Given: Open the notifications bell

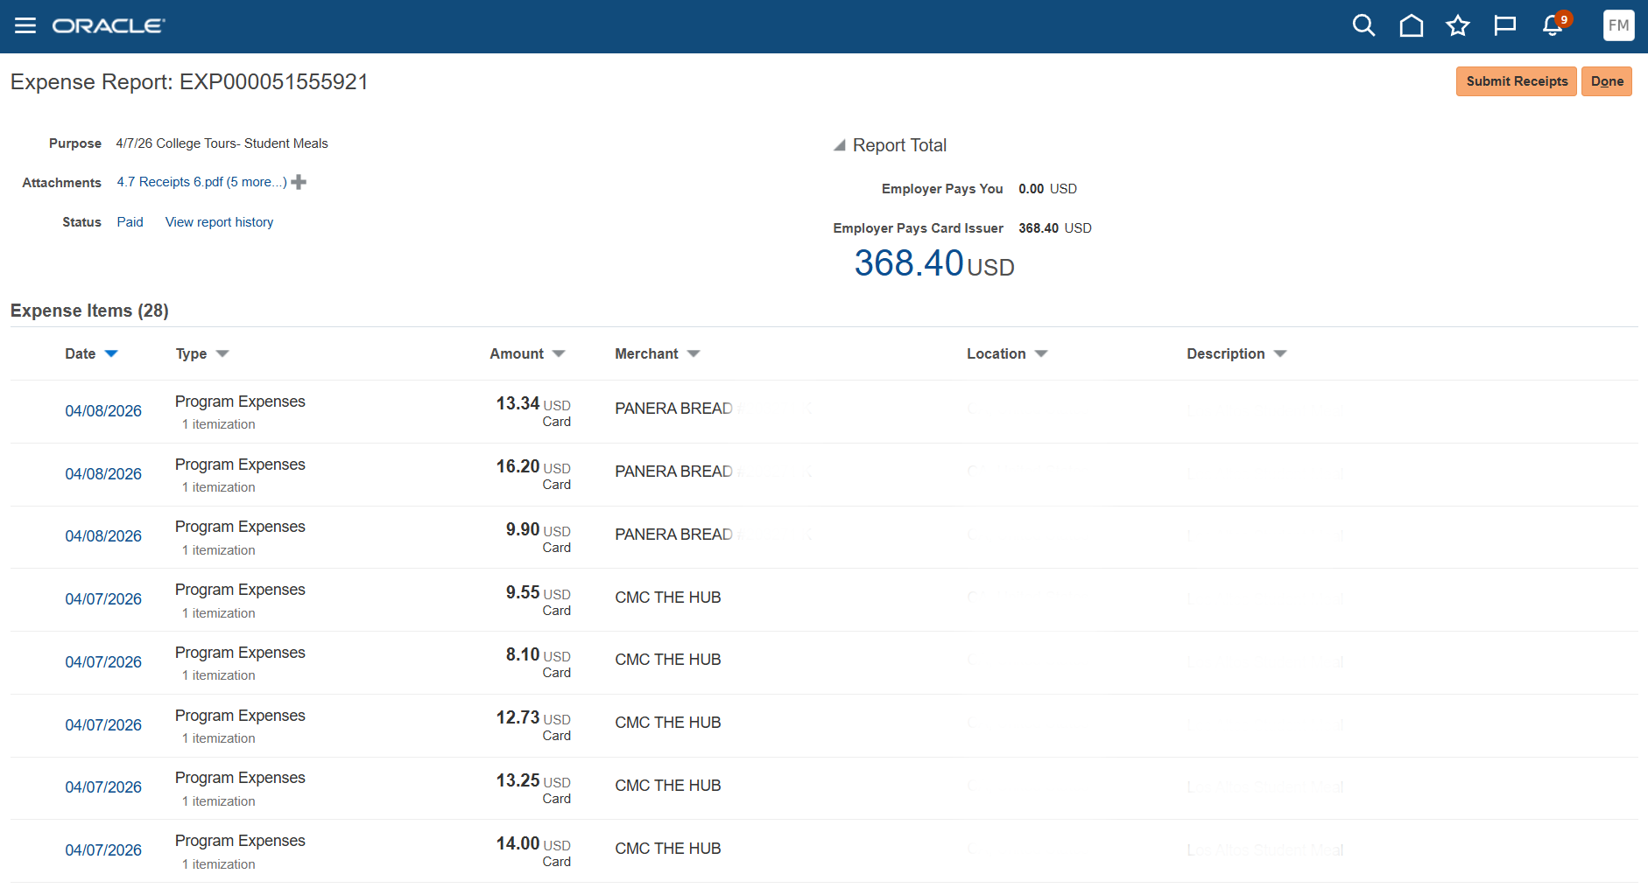Looking at the screenshot, I should [x=1553, y=25].
